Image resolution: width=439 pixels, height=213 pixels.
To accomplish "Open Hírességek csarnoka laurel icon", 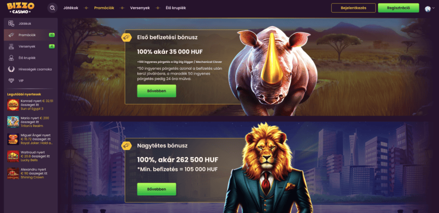I will pyautogui.click(x=11, y=69).
